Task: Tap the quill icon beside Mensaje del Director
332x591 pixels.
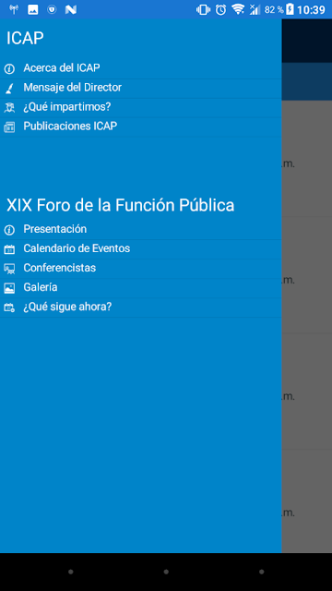Action: tap(9, 89)
